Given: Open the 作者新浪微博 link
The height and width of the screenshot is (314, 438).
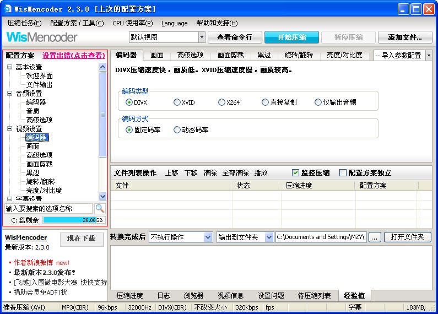Looking at the screenshot, I should pyautogui.click(x=33, y=263).
